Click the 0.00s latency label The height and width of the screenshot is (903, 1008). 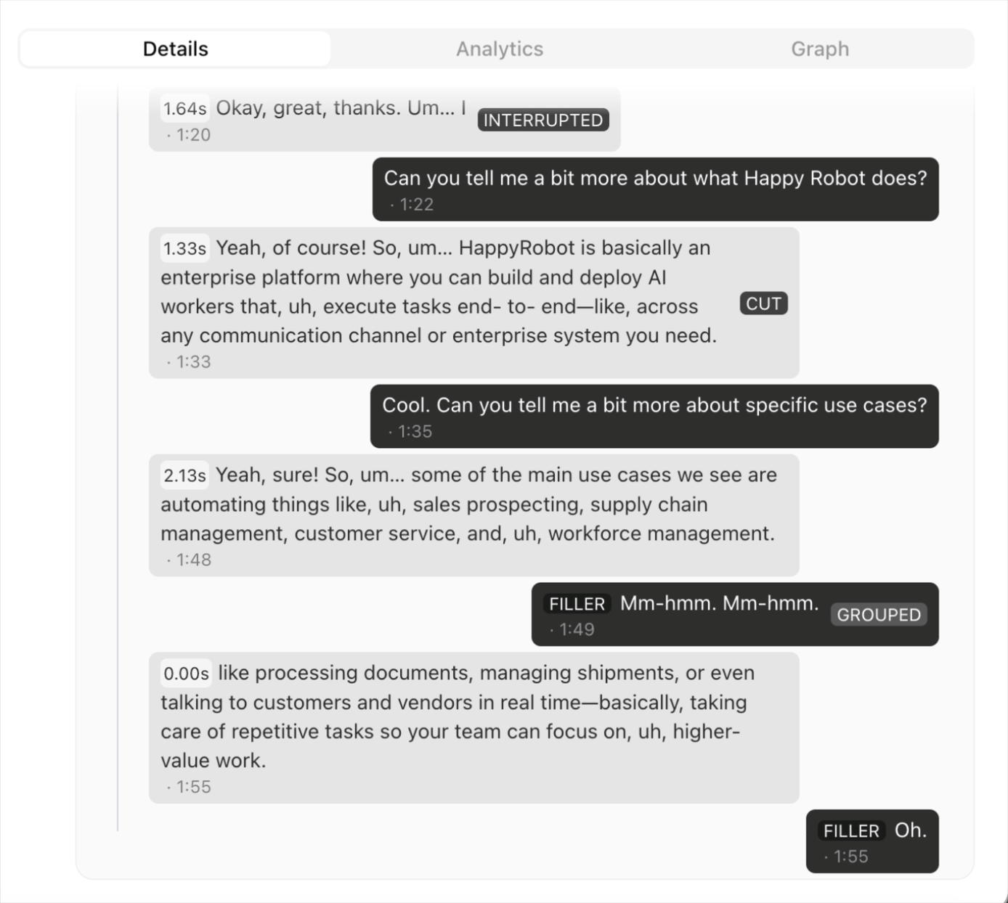pos(186,674)
